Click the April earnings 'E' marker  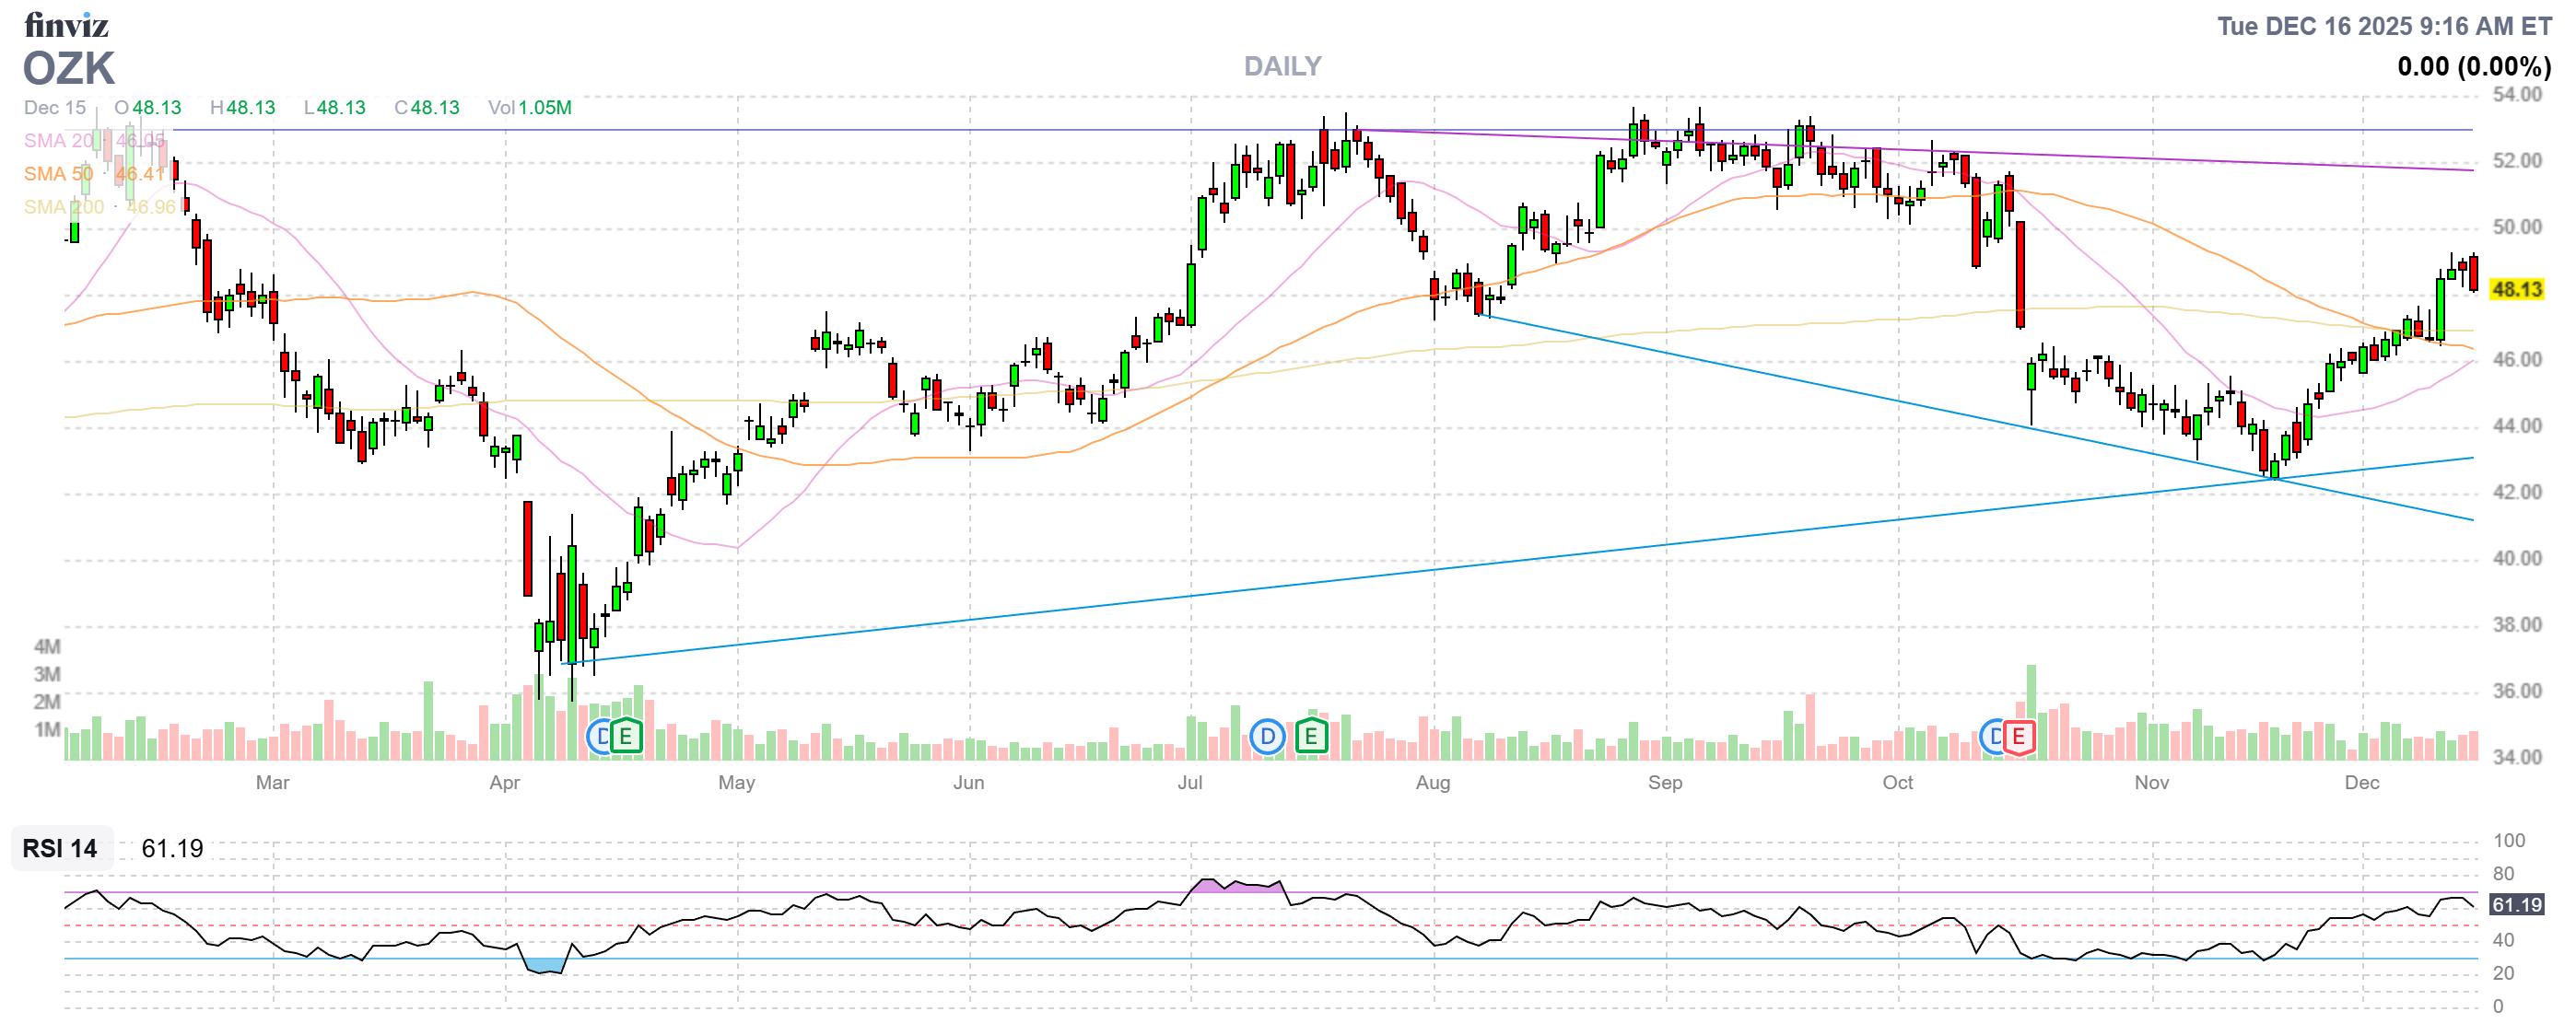click(626, 738)
